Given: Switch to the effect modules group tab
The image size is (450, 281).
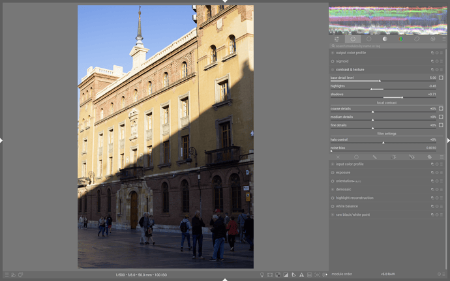Looking at the screenshot, I should (x=433, y=39).
